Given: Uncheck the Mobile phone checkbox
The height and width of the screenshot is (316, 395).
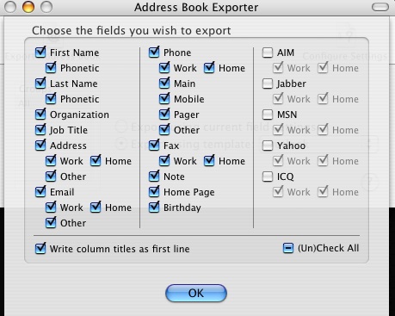Looking at the screenshot, I should (x=164, y=99).
